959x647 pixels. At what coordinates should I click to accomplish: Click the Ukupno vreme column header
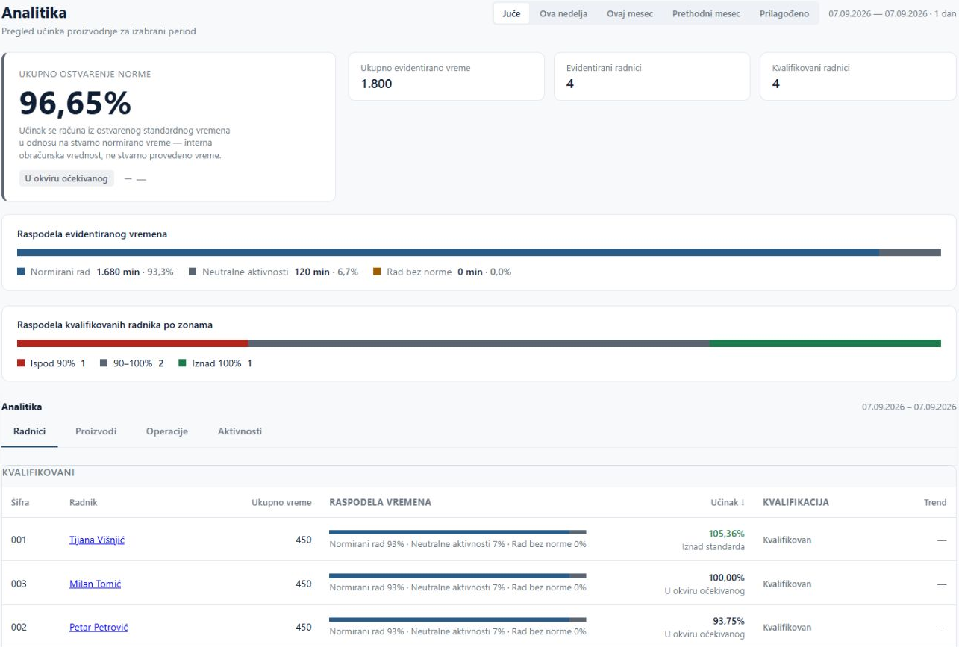click(281, 502)
